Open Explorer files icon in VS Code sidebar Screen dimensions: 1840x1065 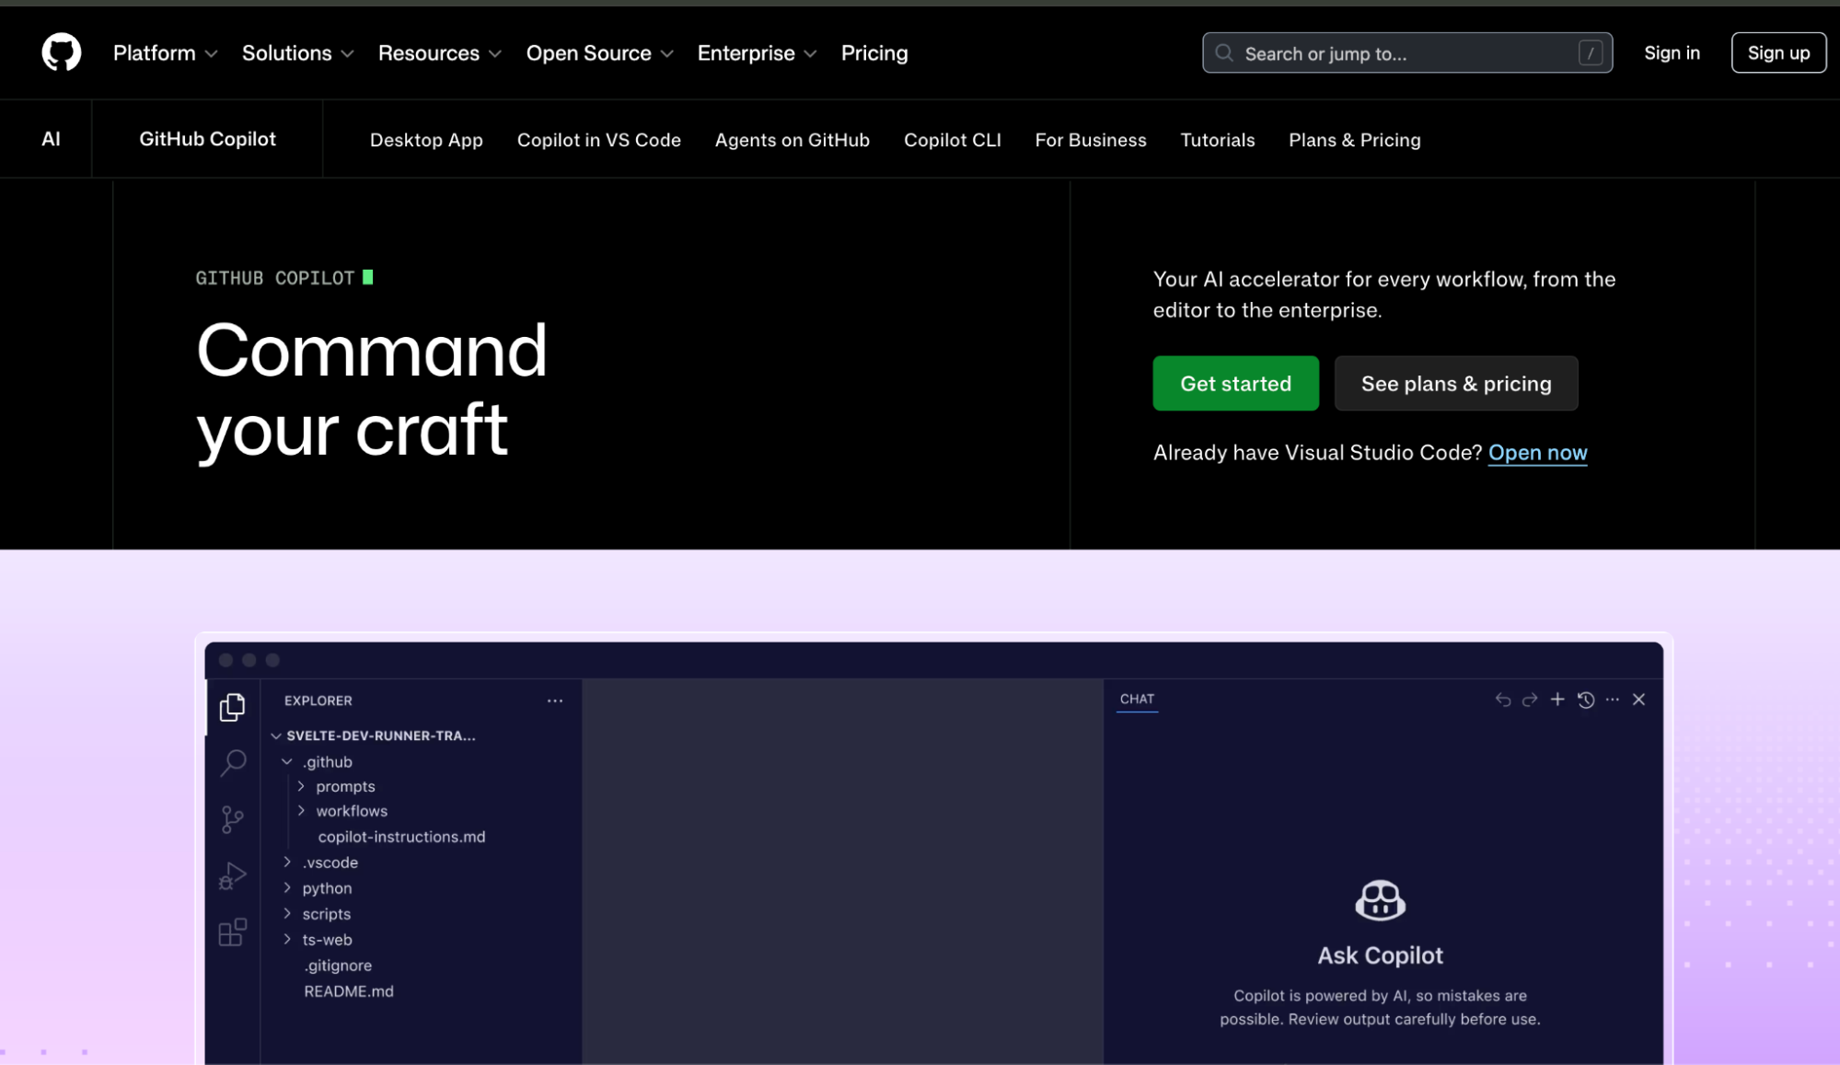tap(232, 707)
